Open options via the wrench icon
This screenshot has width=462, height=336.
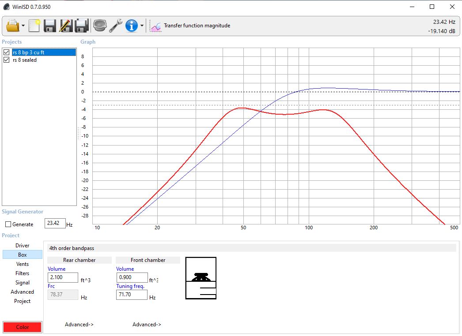point(116,26)
